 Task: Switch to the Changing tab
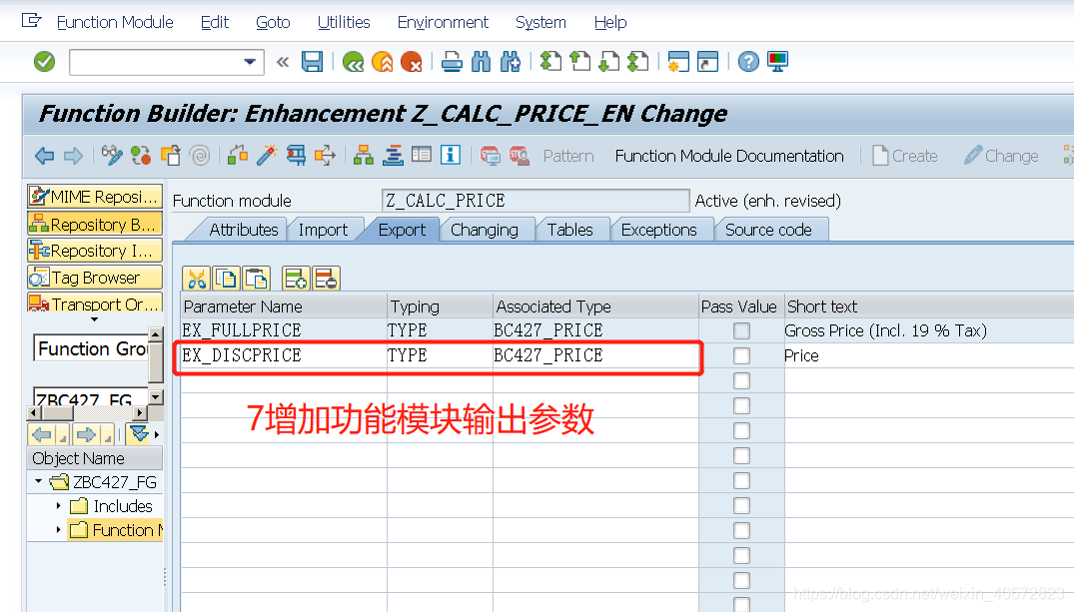(485, 230)
